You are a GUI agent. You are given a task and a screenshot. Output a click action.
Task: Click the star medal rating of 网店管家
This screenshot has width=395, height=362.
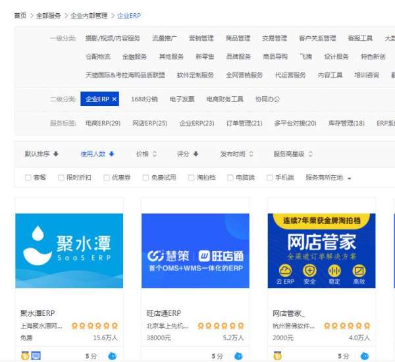click(347, 326)
